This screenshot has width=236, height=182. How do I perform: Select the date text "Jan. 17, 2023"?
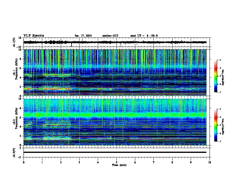tap(83, 36)
